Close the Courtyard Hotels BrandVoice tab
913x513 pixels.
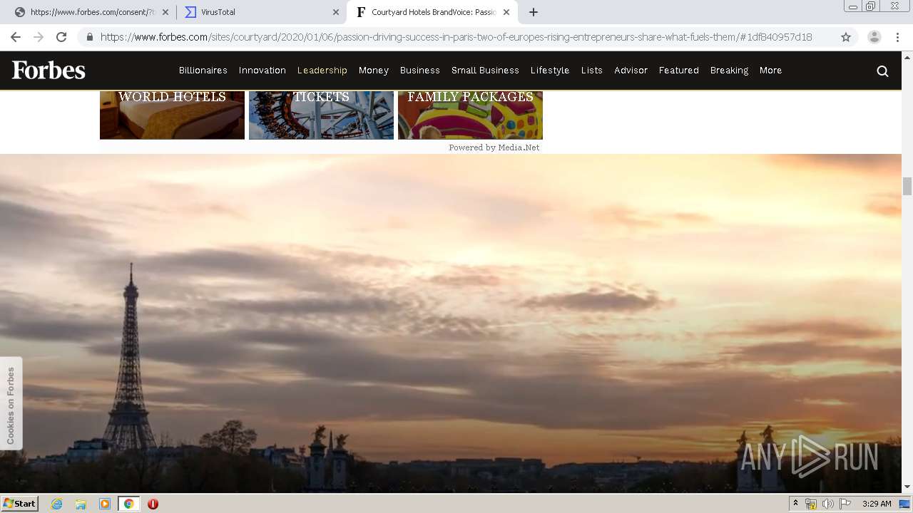[x=506, y=12]
